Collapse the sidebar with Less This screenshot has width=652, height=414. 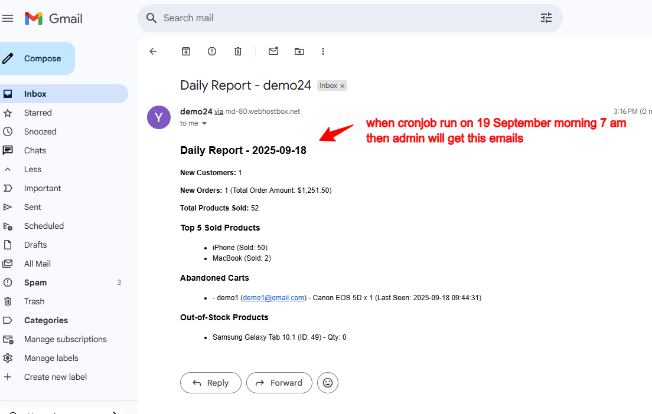pos(32,169)
